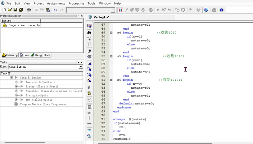Viewport: 253px width, 144px height.
Task: Print the current document
Action: [29, 10]
